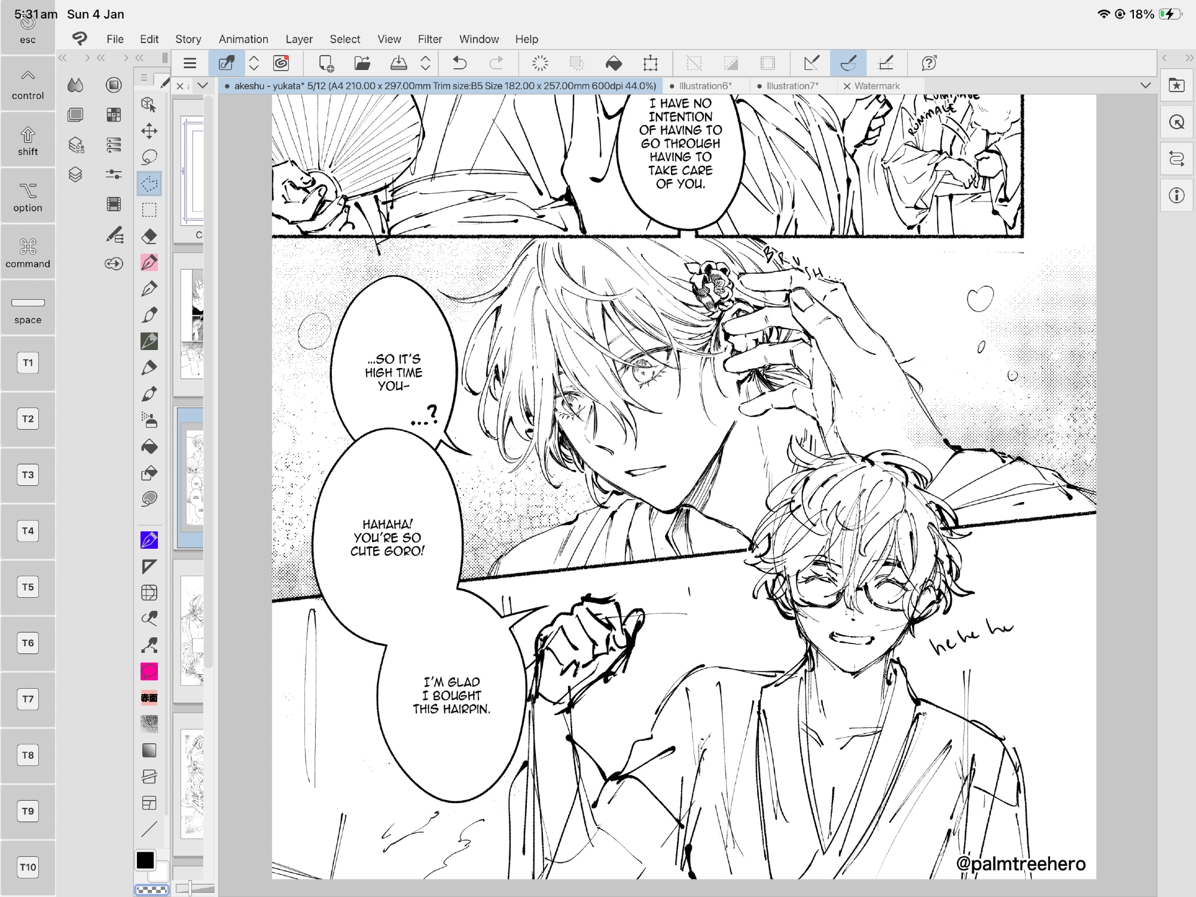The image size is (1196, 897).
Task: Pick the Lasso selection tool
Action: coord(149,157)
